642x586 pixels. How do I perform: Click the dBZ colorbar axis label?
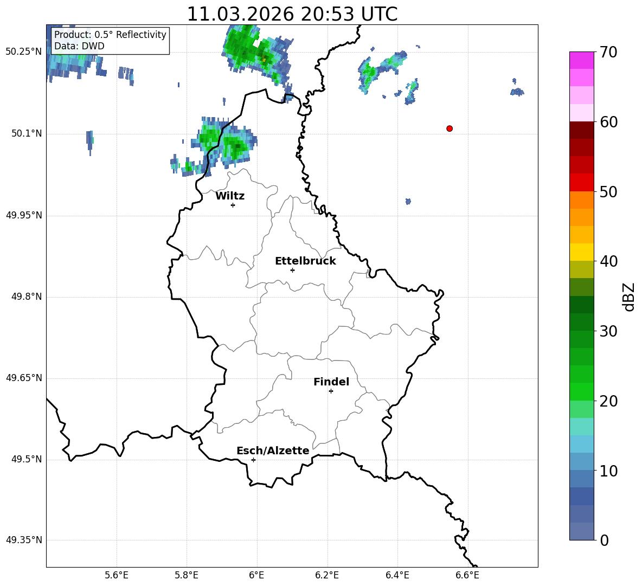[x=630, y=297]
